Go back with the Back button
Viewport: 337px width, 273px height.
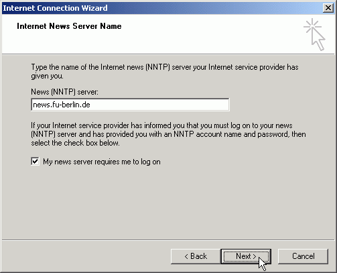pos(196,256)
